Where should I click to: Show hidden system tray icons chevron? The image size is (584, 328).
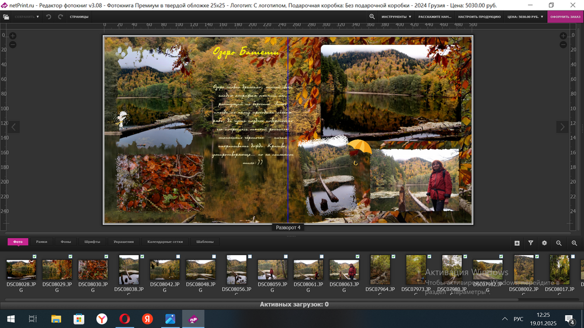pyautogui.click(x=505, y=319)
